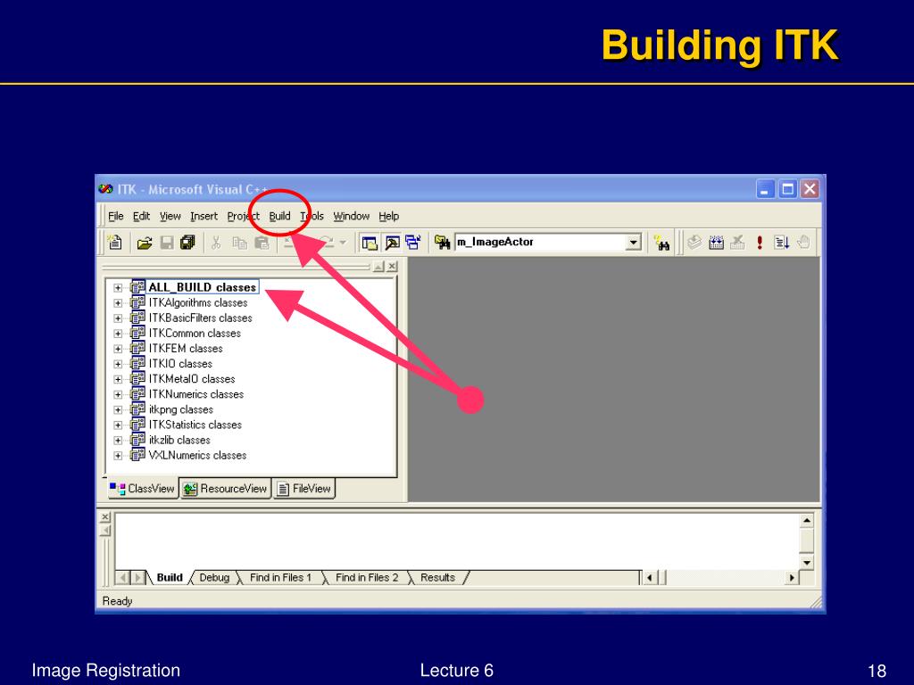Maximize the Visual C++ window
The width and height of the screenshot is (914, 685).
coord(787,189)
